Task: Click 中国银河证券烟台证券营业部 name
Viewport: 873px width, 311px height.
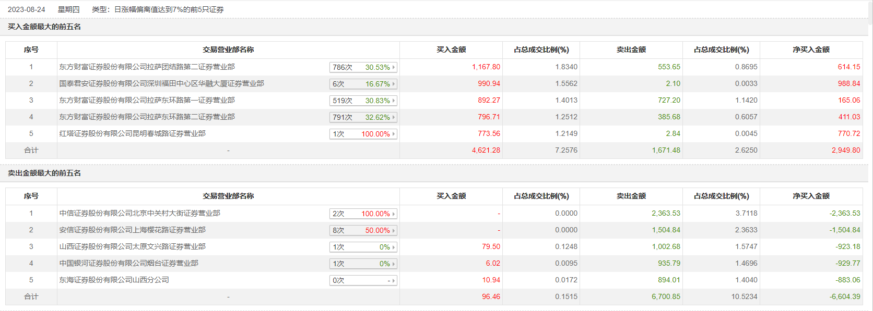Action: 128,264
